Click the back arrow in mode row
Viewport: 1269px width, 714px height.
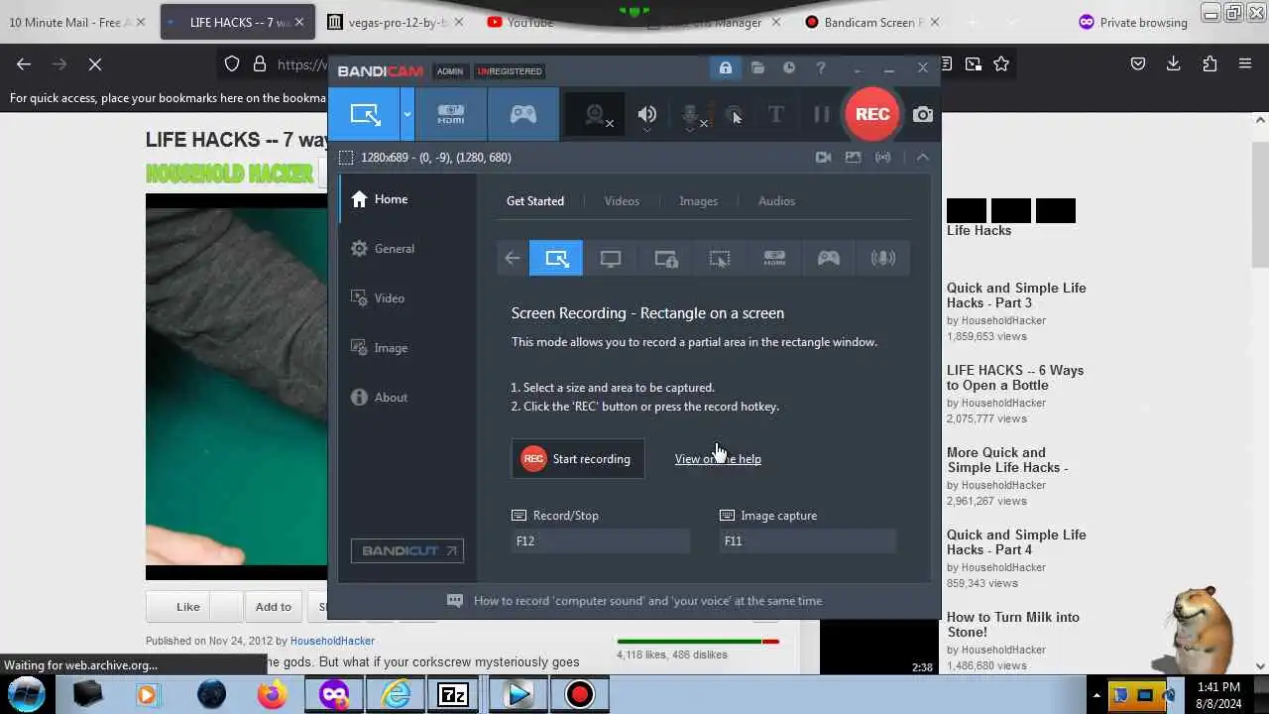512,259
